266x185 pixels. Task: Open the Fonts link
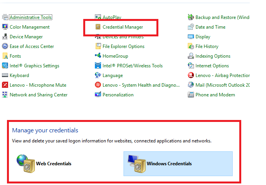15,56
